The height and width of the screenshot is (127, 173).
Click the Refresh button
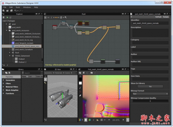click(158, 17)
